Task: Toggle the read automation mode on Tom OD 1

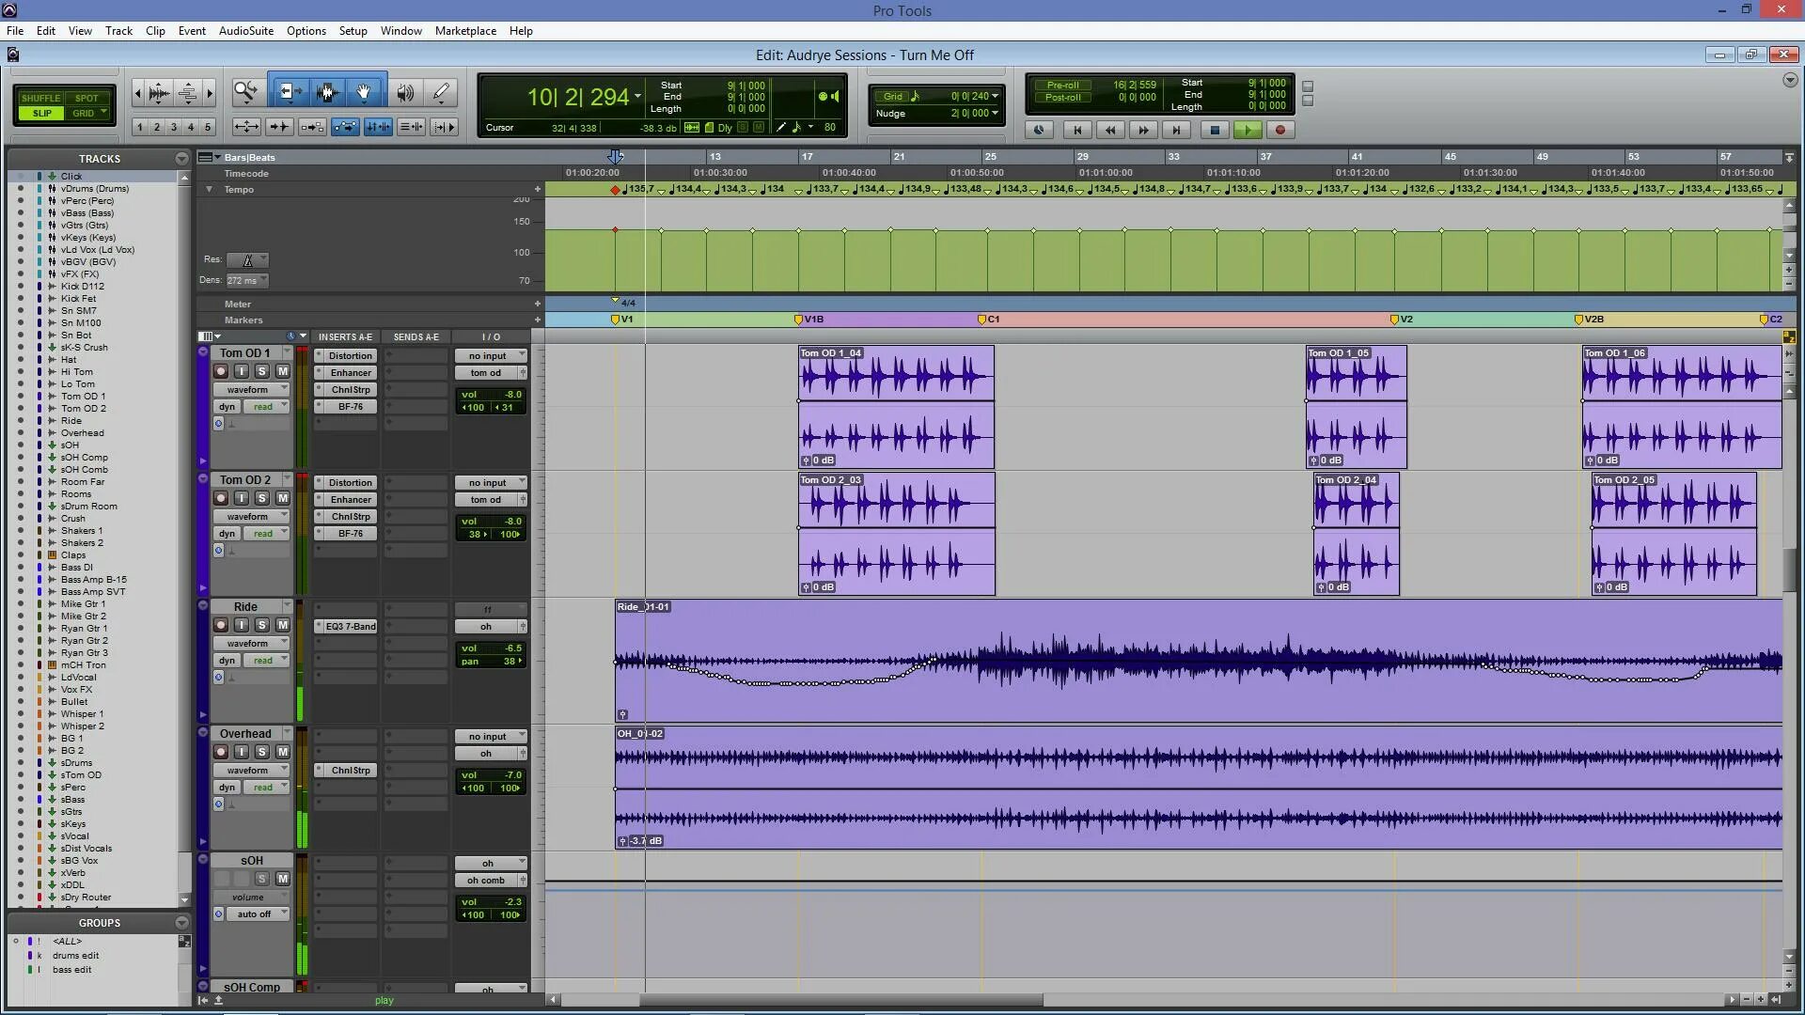Action: point(261,407)
